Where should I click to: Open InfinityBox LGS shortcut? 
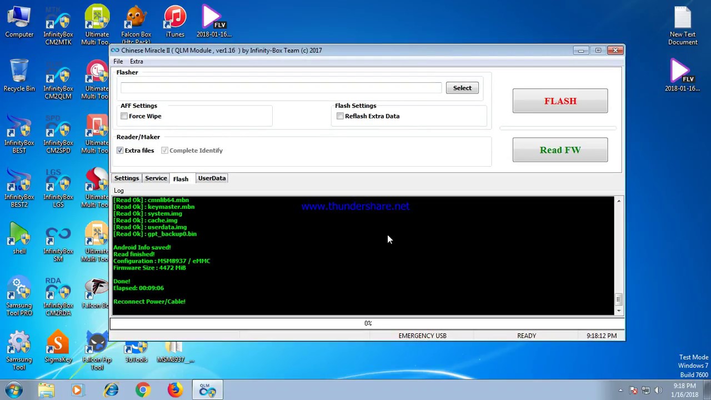58,189
